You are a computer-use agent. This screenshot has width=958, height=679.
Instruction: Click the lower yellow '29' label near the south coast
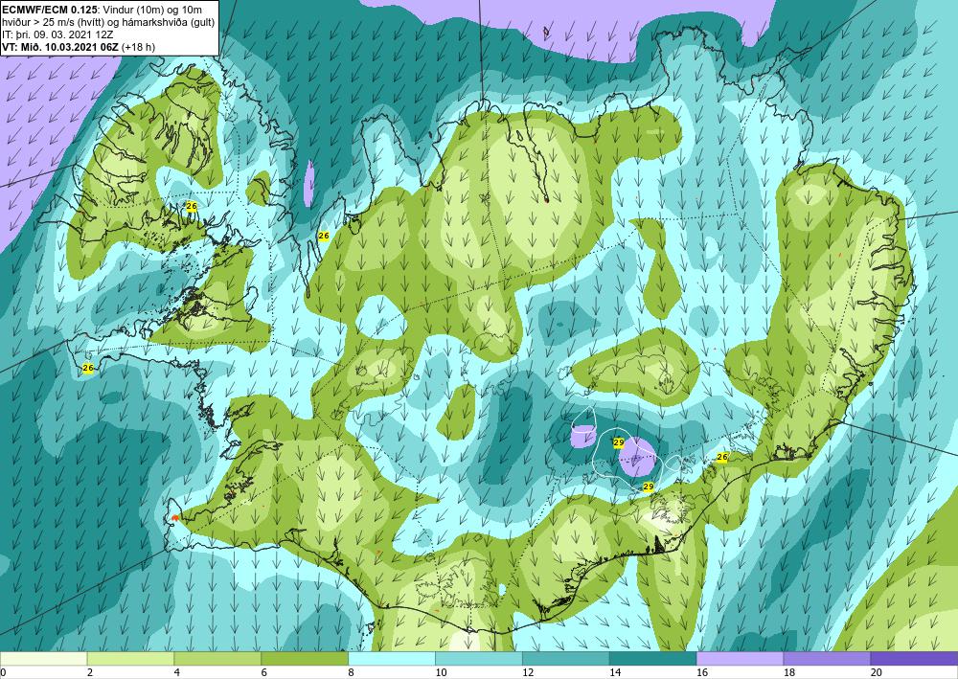[x=649, y=487]
